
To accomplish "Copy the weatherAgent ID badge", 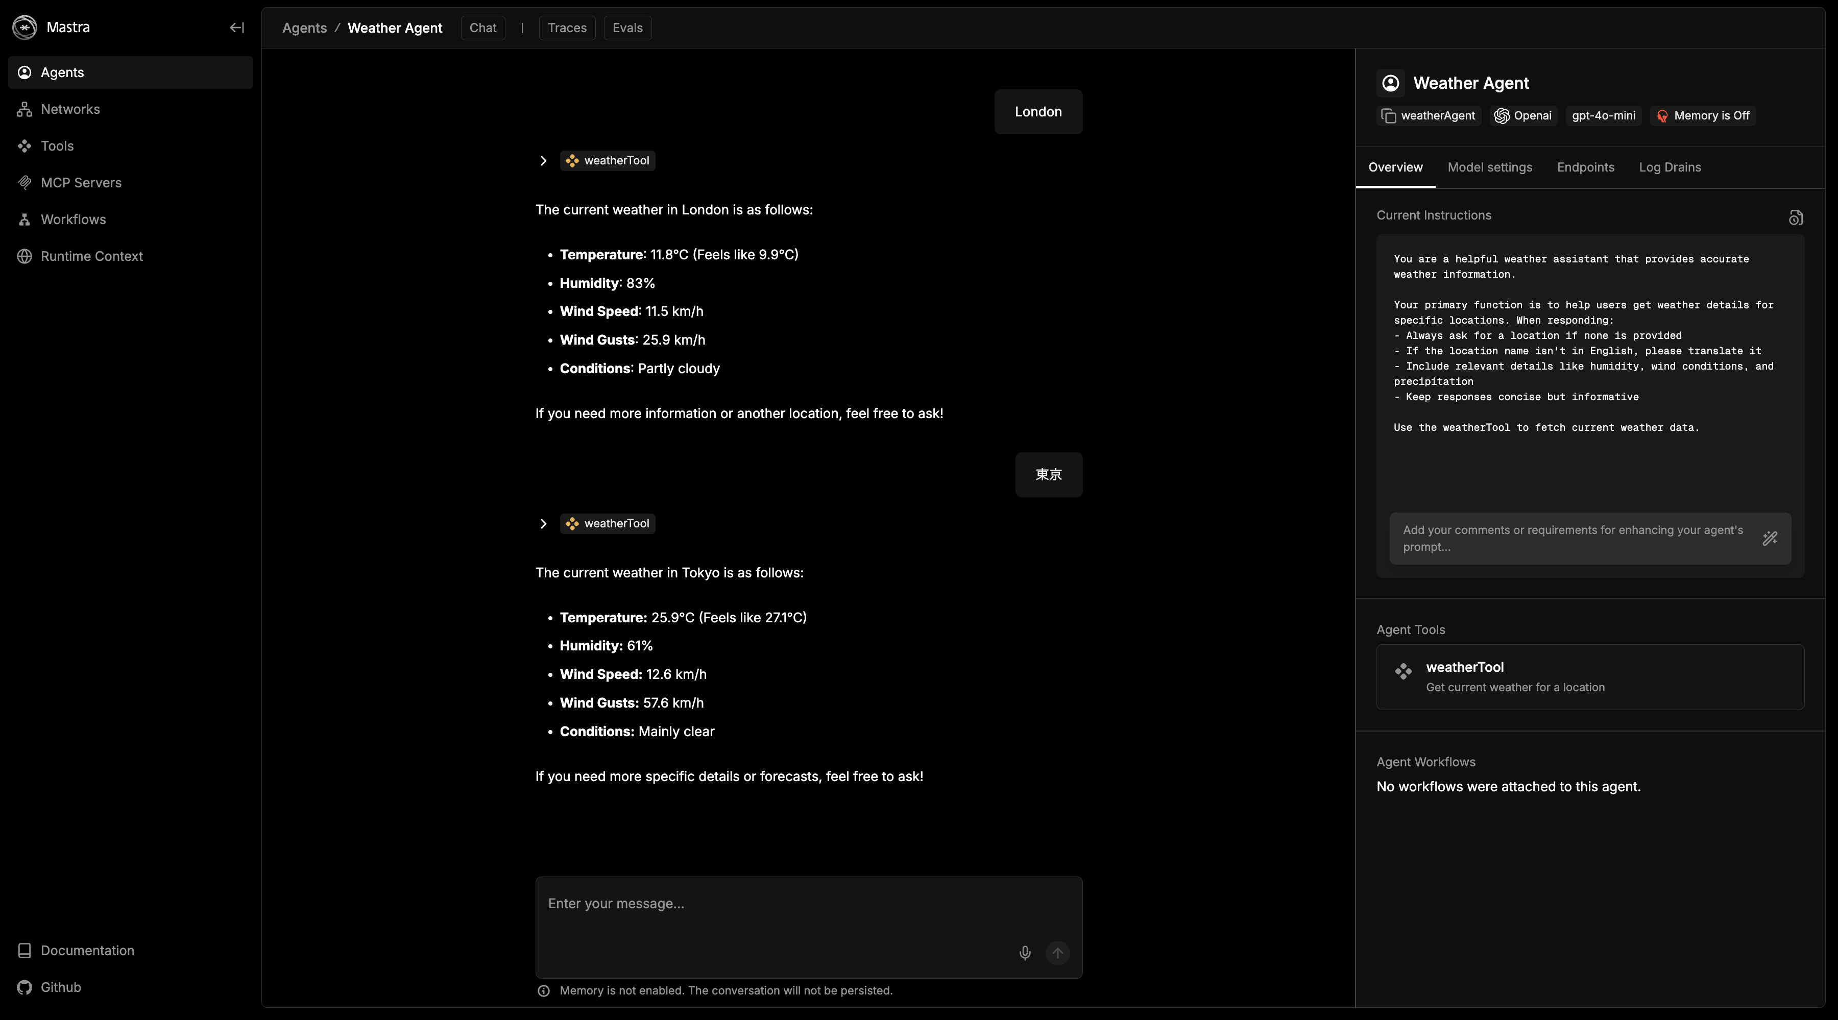I will click(x=1429, y=115).
